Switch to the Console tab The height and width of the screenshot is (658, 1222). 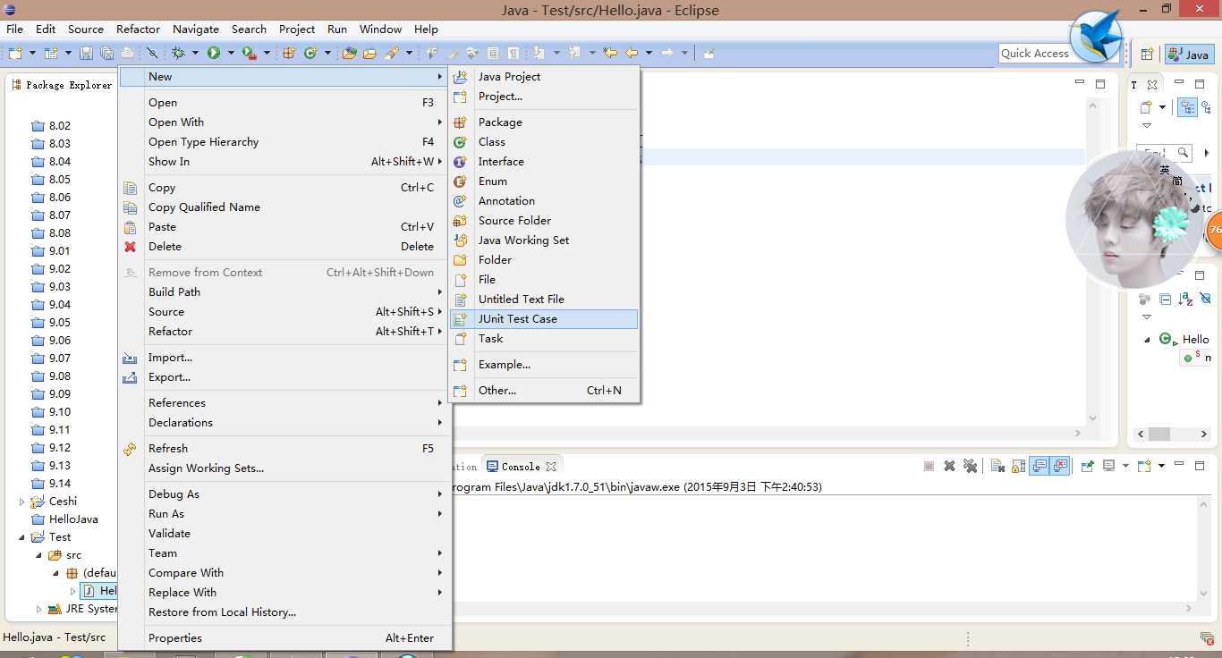coord(522,467)
